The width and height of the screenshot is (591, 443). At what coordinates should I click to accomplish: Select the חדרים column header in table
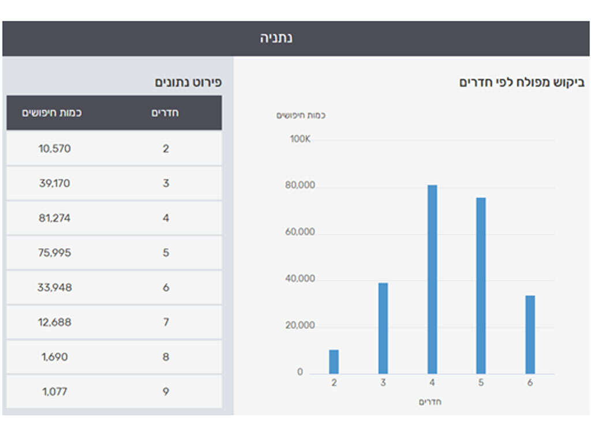point(165,112)
